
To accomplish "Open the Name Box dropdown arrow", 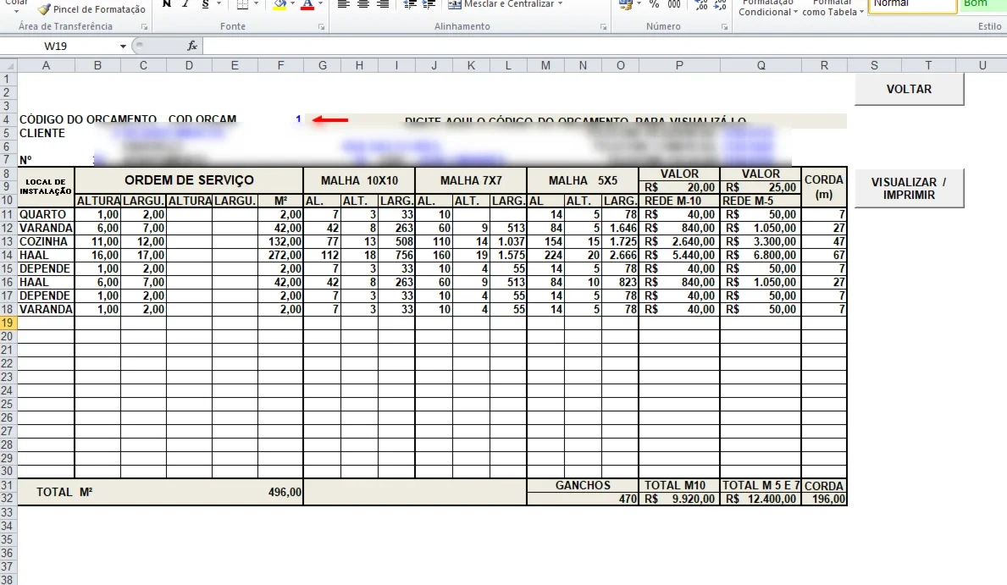I will click(x=123, y=47).
